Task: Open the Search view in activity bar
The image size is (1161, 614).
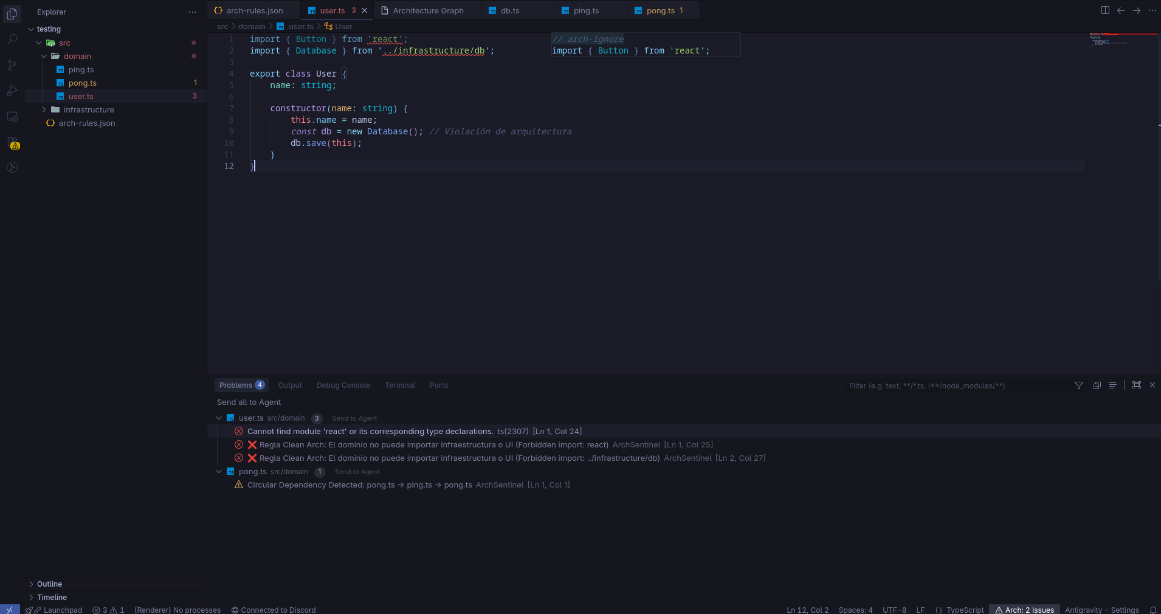Action: pyautogui.click(x=12, y=40)
